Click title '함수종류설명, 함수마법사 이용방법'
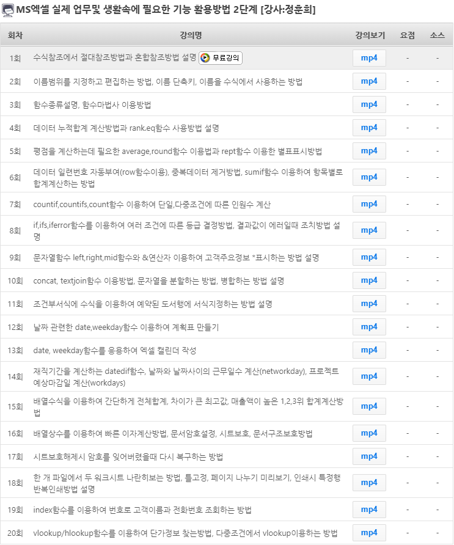The image size is (454, 545). point(92,105)
